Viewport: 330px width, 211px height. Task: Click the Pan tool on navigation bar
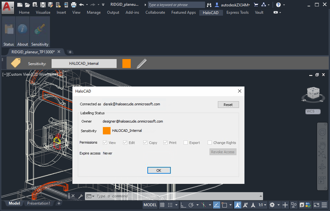click(x=322, y=146)
